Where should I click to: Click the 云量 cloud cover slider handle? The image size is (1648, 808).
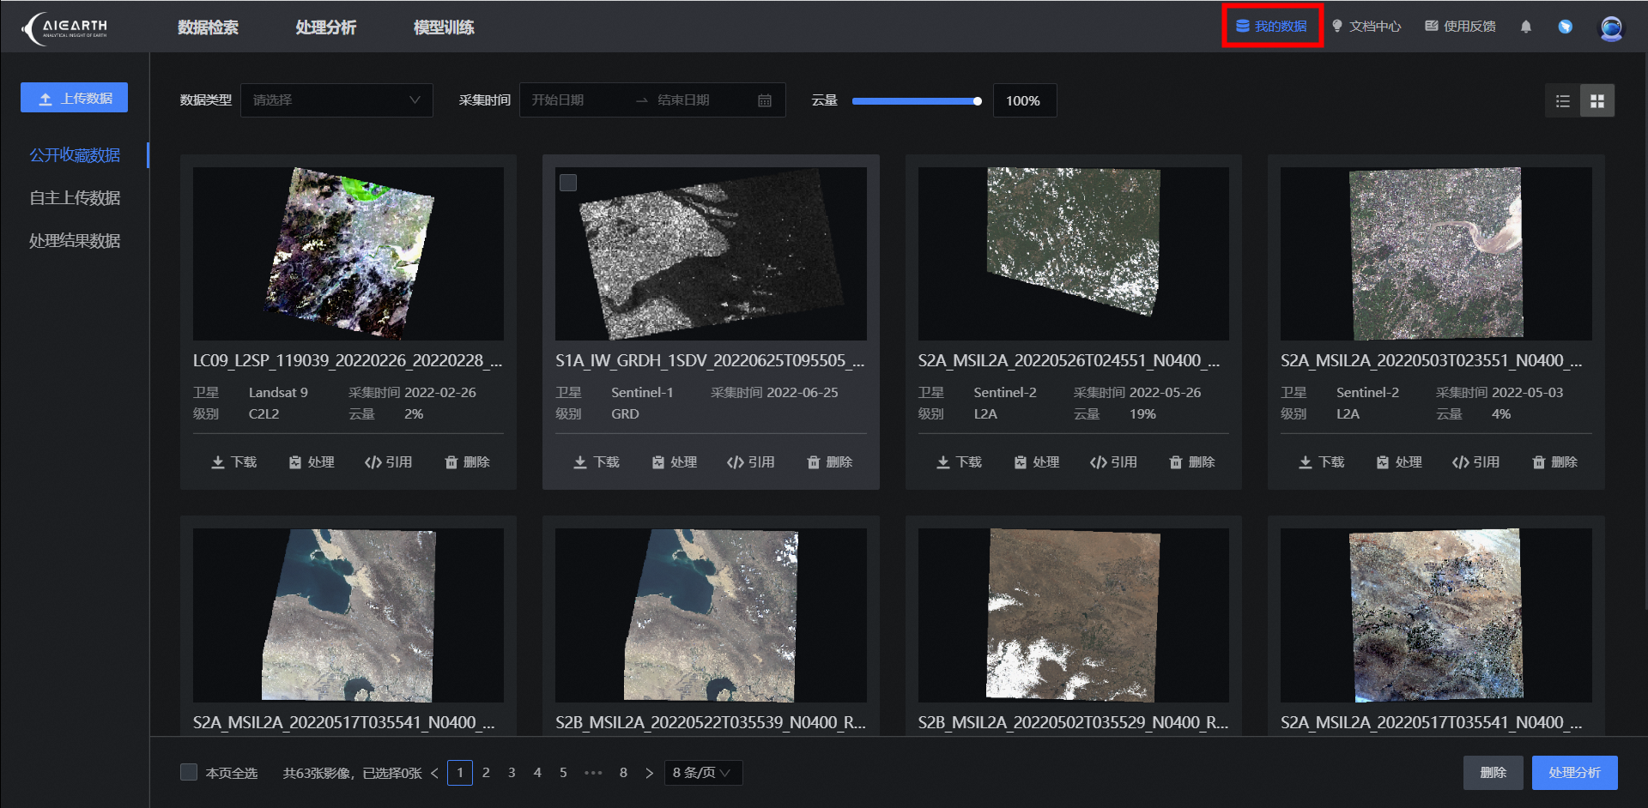[x=977, y=101]
